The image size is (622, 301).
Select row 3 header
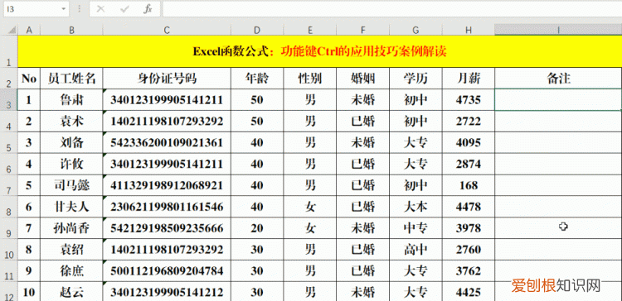point(9,100)
